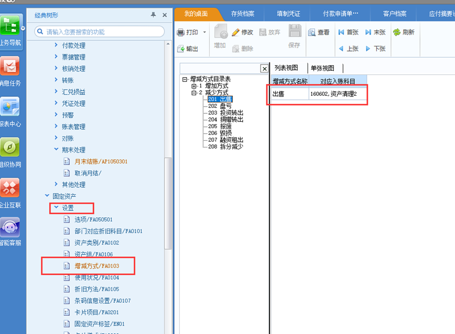Image resolution: width=455 pixels, height=334 pixels.
Task: Open the 打印 dropdown arrow
Action: pyautogui.click(x=204, y=33)
